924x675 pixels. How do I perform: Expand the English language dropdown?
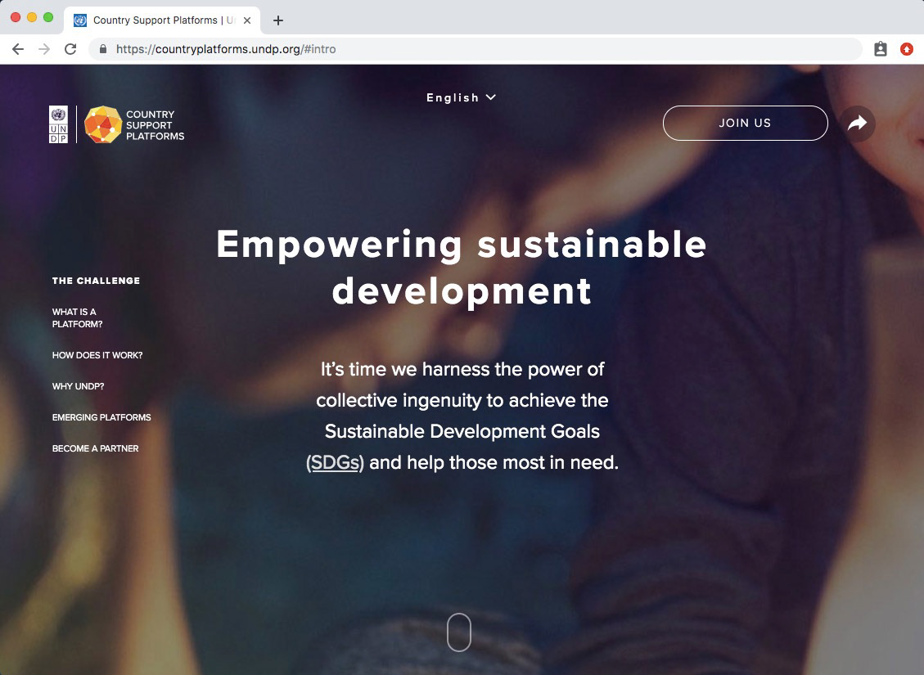[x=462, y=98]
